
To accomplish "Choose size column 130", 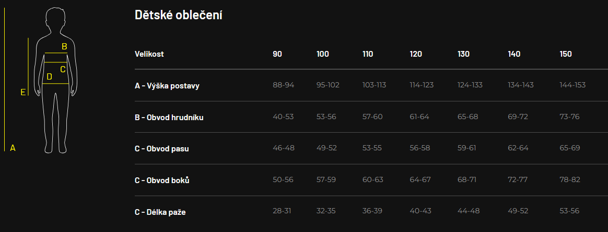I will (463, 54).
